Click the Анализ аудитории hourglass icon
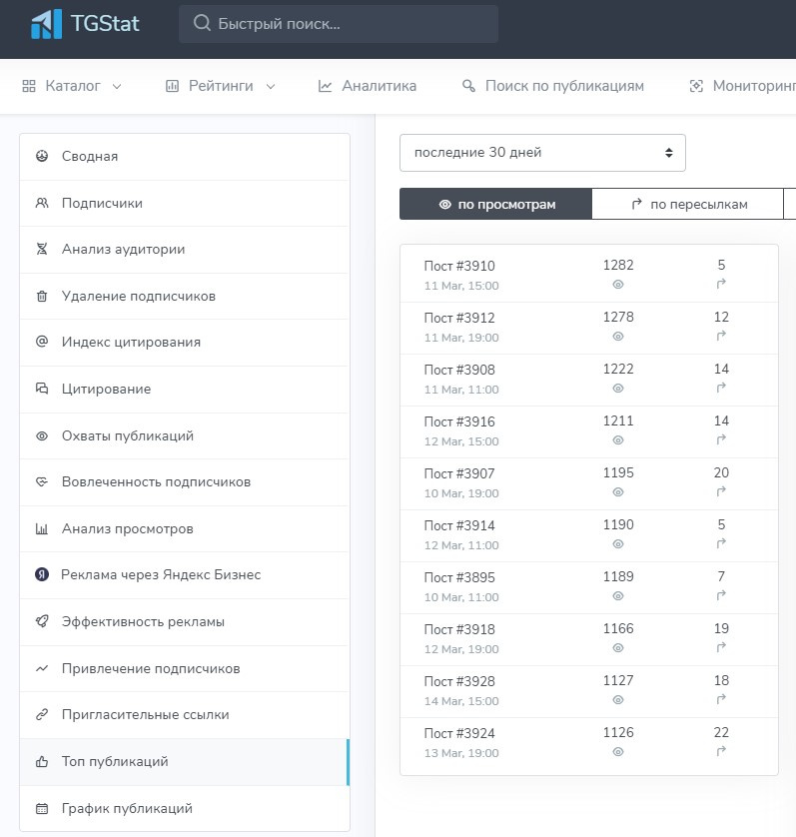This screenshot has width=796, height=837. tap(42, 249)
